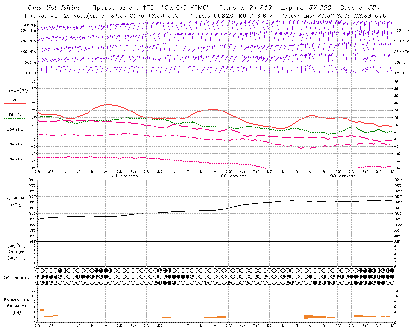The height and width of the screenshot is (328, 411).
Task: Select the (гПа) unit label under Давление
Action: (17, 205)
